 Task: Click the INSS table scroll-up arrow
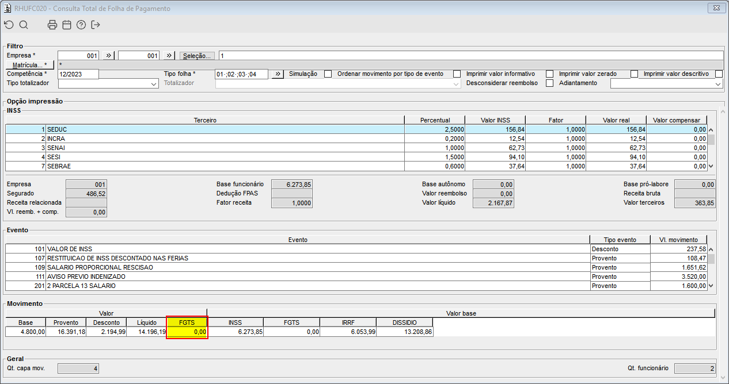coord(711,130)
